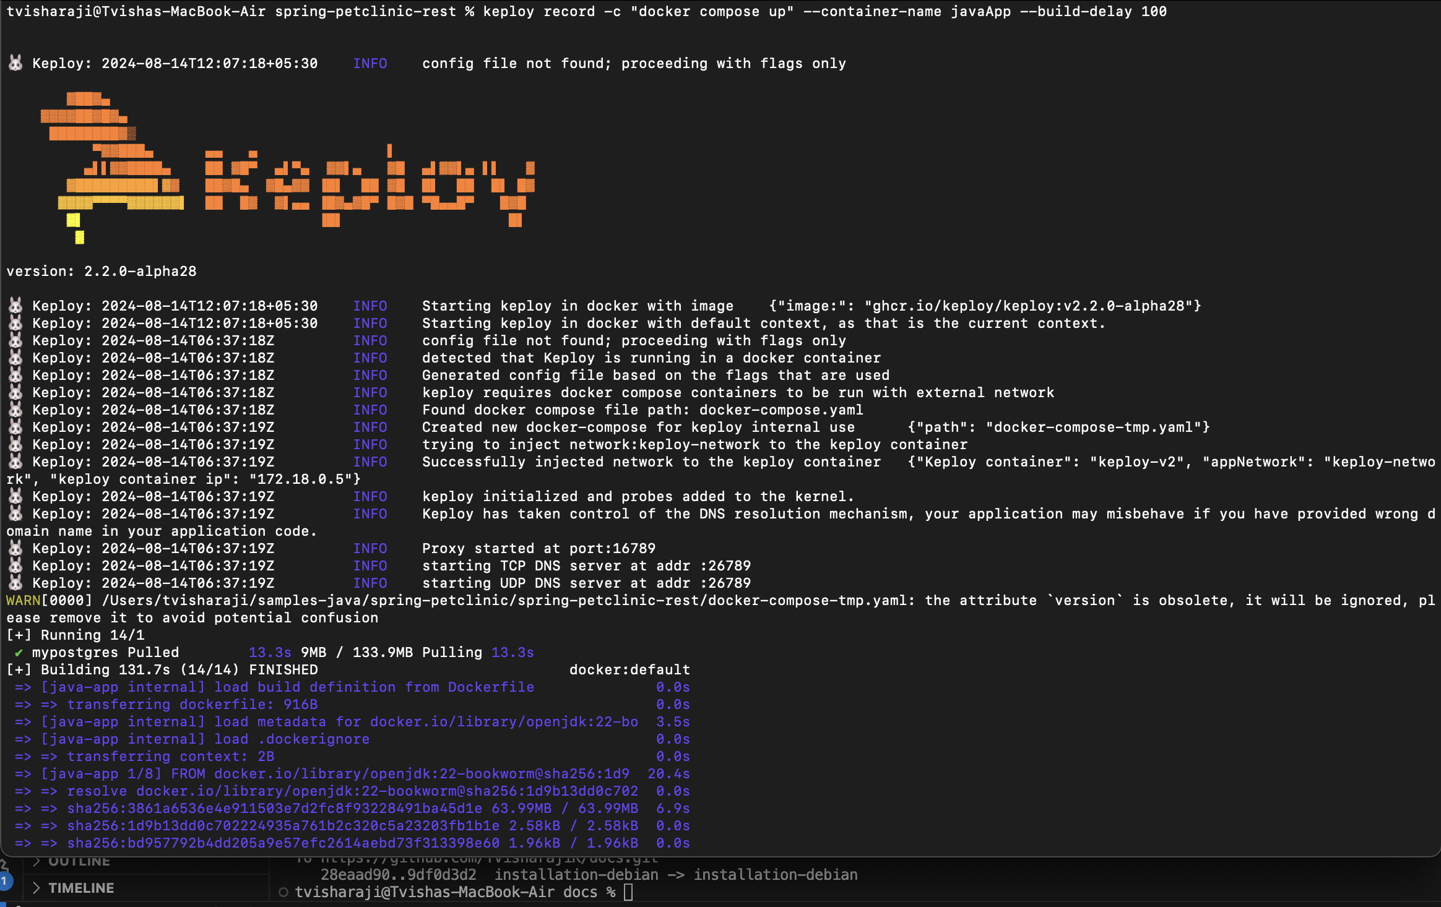This screenshot has width=1441, height=907.
Task: Click the '9MB / 133.9MB Pulling' progress text
Action: click(391, 652)
